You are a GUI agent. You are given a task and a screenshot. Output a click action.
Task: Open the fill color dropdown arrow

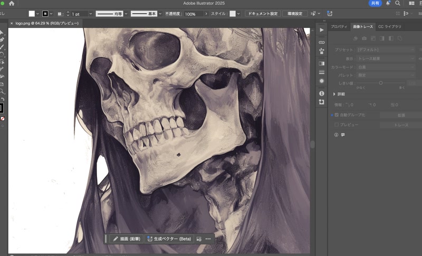click(37, 14)
